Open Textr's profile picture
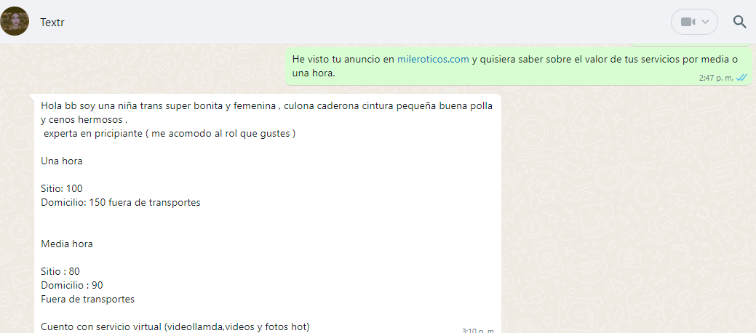 pyautogui.click(x=15, y=22)
